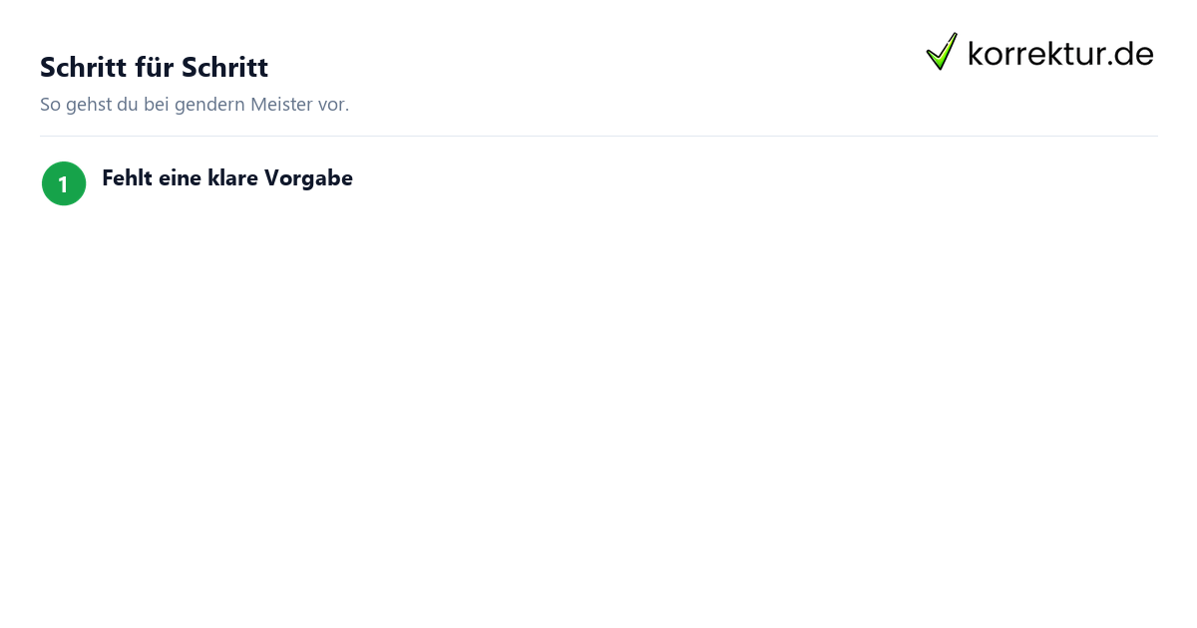The image size is (1197, 628).
Task: Click the word 'gendern' in the subtitle
Action: 207,105
